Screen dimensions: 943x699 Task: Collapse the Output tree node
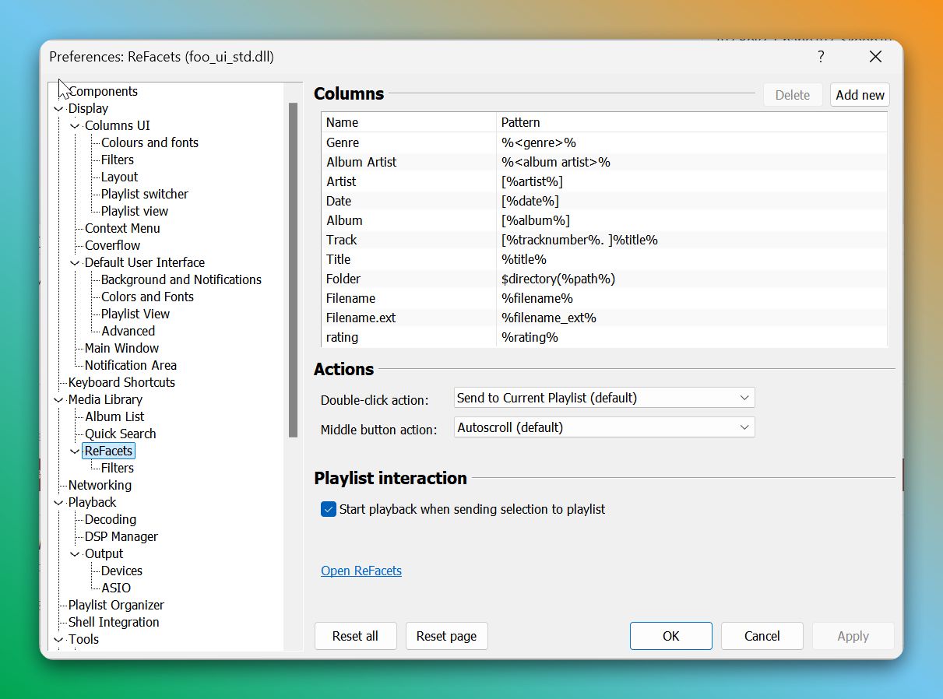pos(75,554)
